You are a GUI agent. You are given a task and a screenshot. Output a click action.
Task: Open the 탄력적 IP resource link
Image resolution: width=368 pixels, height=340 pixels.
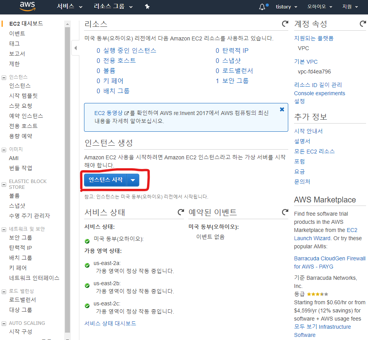(x=235, y=51)
